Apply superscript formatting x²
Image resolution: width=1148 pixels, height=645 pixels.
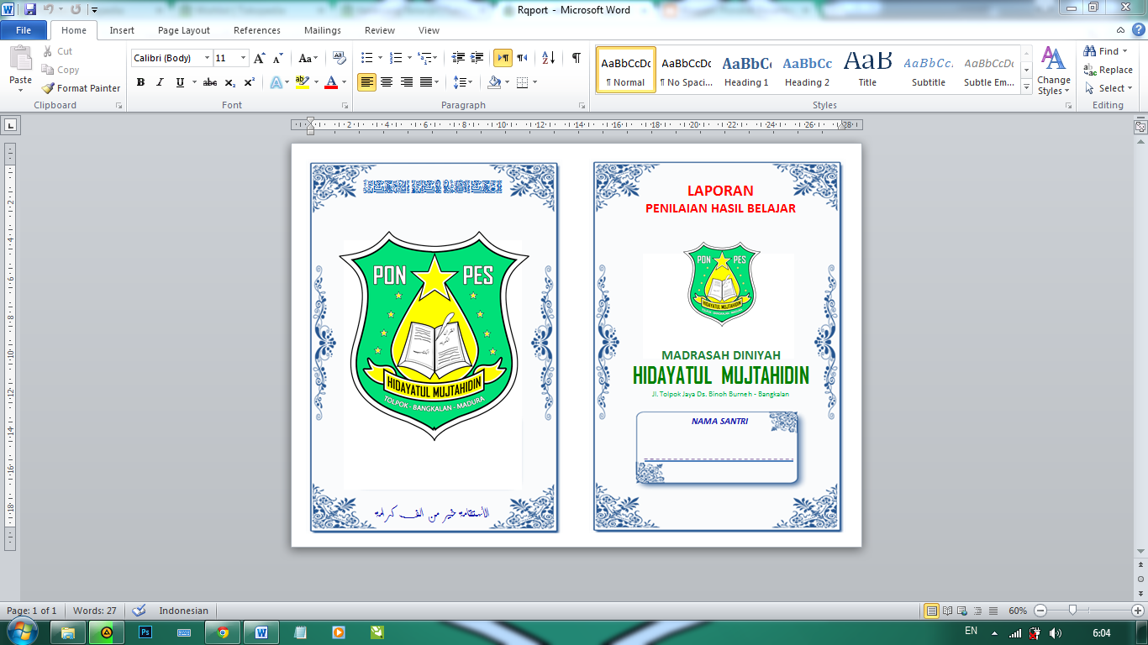pyautogui.click(x=250, y=82)
